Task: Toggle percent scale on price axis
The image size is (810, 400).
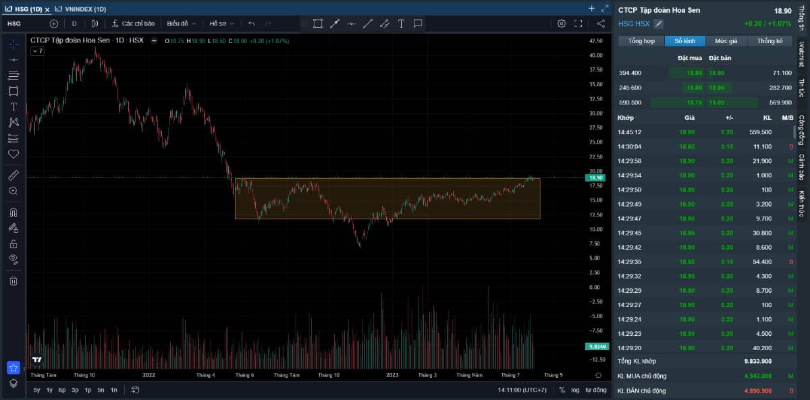Action: point(562,390)
